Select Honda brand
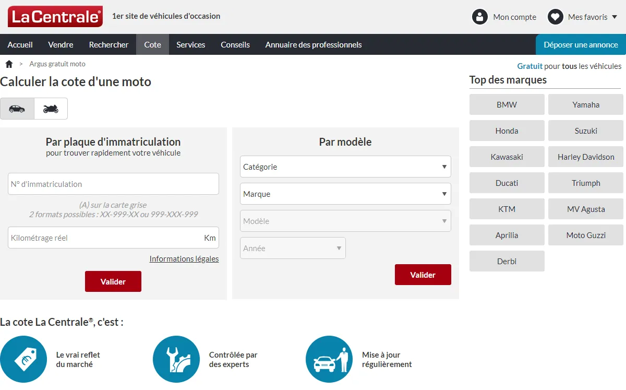The width and height of the screenshot is (626, 390). click(507, 131)
